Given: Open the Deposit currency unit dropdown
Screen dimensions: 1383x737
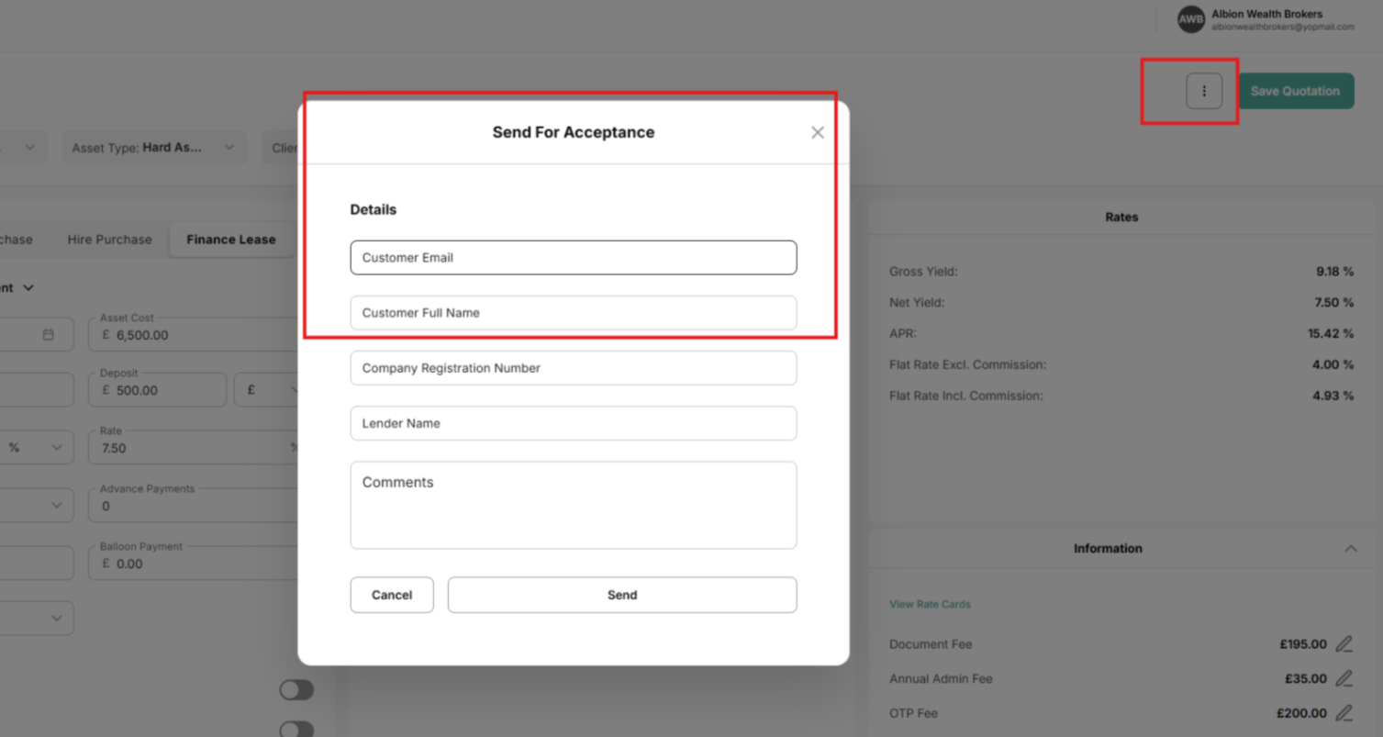Looking at the screenshot, I should (x=267, y=390).
